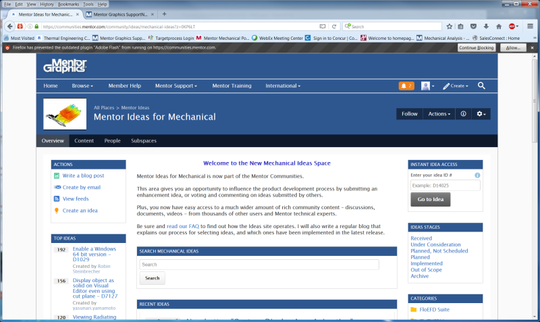Close the Mentor Graphics SupportNet tab

pyautogui.click(x=153, y=14)
